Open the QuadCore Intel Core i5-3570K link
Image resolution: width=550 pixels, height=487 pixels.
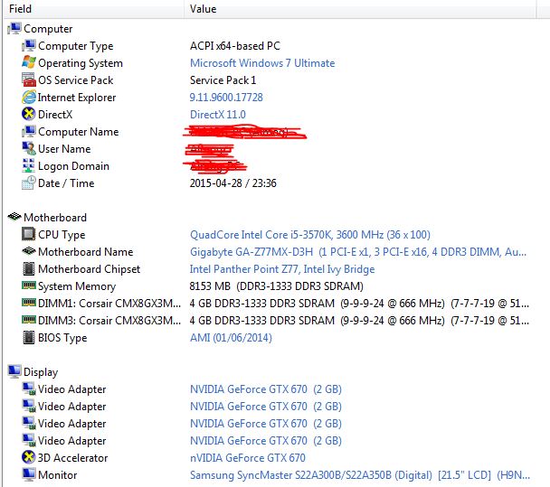[310, 235]
